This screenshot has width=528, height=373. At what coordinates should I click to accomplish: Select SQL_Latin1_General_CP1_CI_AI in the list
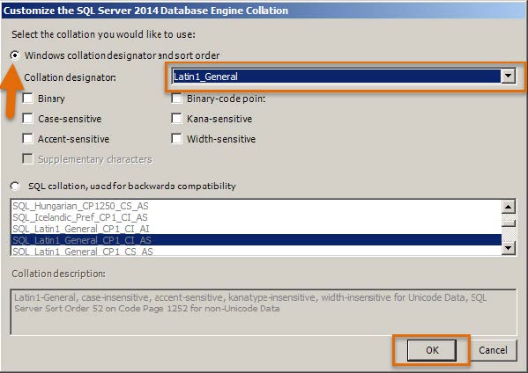(x=257, y=229)
